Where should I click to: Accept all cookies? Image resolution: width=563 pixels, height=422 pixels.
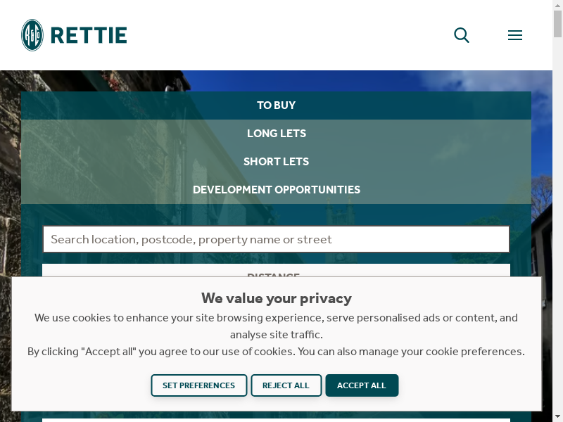point(362,385)
